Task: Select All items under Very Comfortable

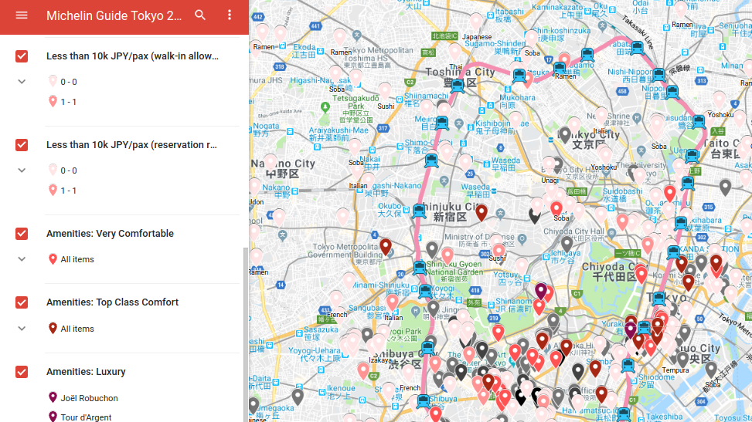Action: pyautogui.click(x=77, y=259)
